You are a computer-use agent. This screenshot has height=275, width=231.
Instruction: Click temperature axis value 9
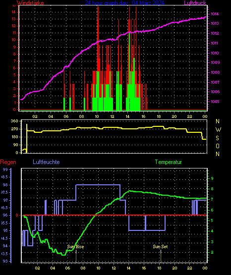pos(212,178)
